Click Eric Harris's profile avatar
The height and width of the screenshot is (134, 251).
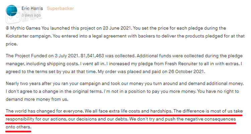pyautogui.click(x=12, y=11)
